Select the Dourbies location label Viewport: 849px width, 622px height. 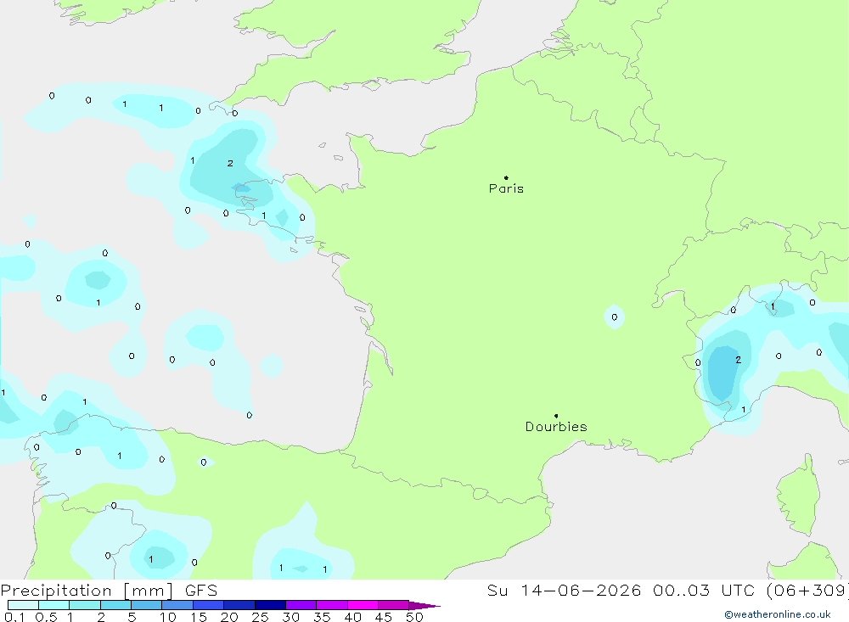coord(556,427)
